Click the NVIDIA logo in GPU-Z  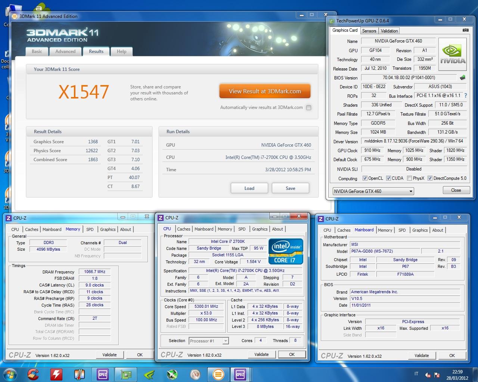[x=453, y=54]
